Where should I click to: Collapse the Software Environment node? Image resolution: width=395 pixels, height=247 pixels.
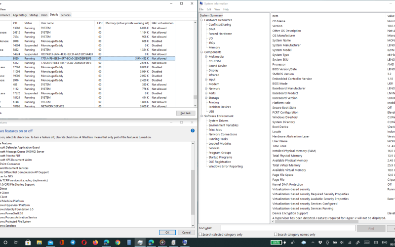click(x=201, y=116)
